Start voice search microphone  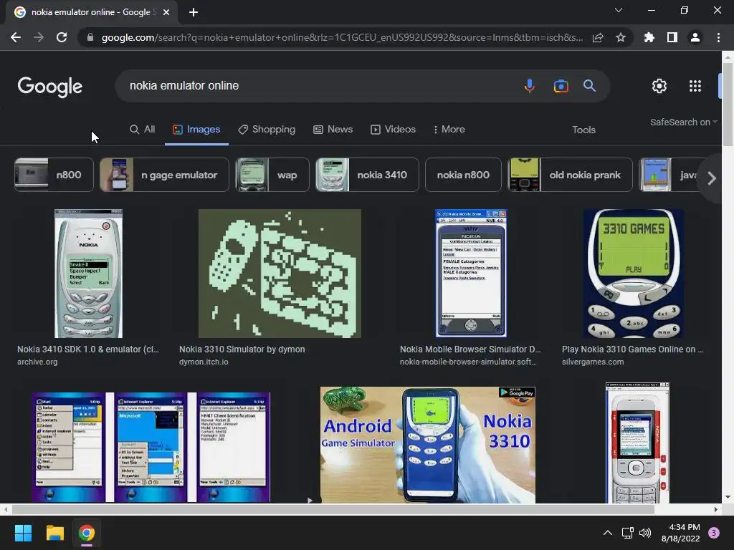[530, 86]
